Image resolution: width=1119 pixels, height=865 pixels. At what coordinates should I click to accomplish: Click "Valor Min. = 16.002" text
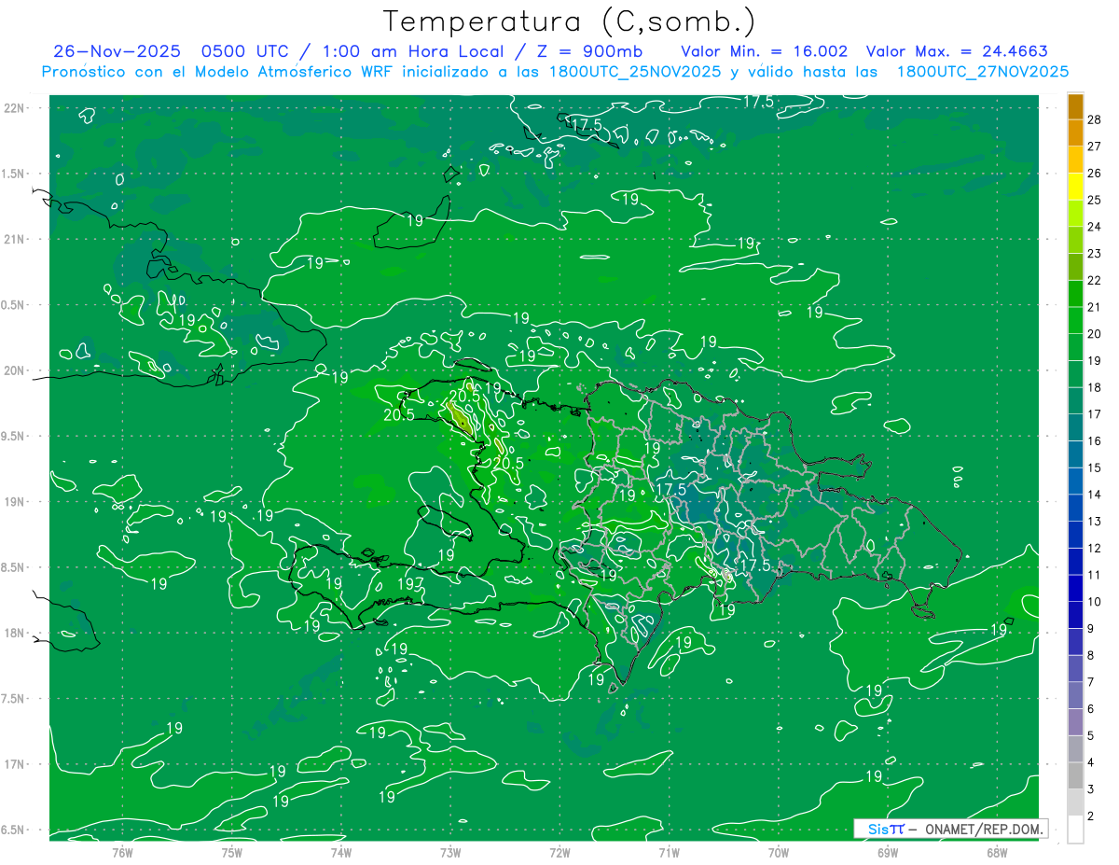point(765,51)
